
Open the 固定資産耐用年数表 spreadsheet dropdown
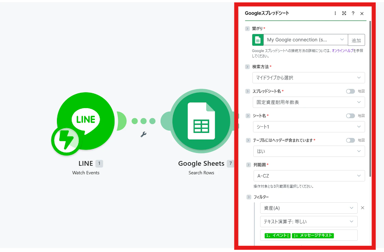pyautogui.click(x=309, y=102)
